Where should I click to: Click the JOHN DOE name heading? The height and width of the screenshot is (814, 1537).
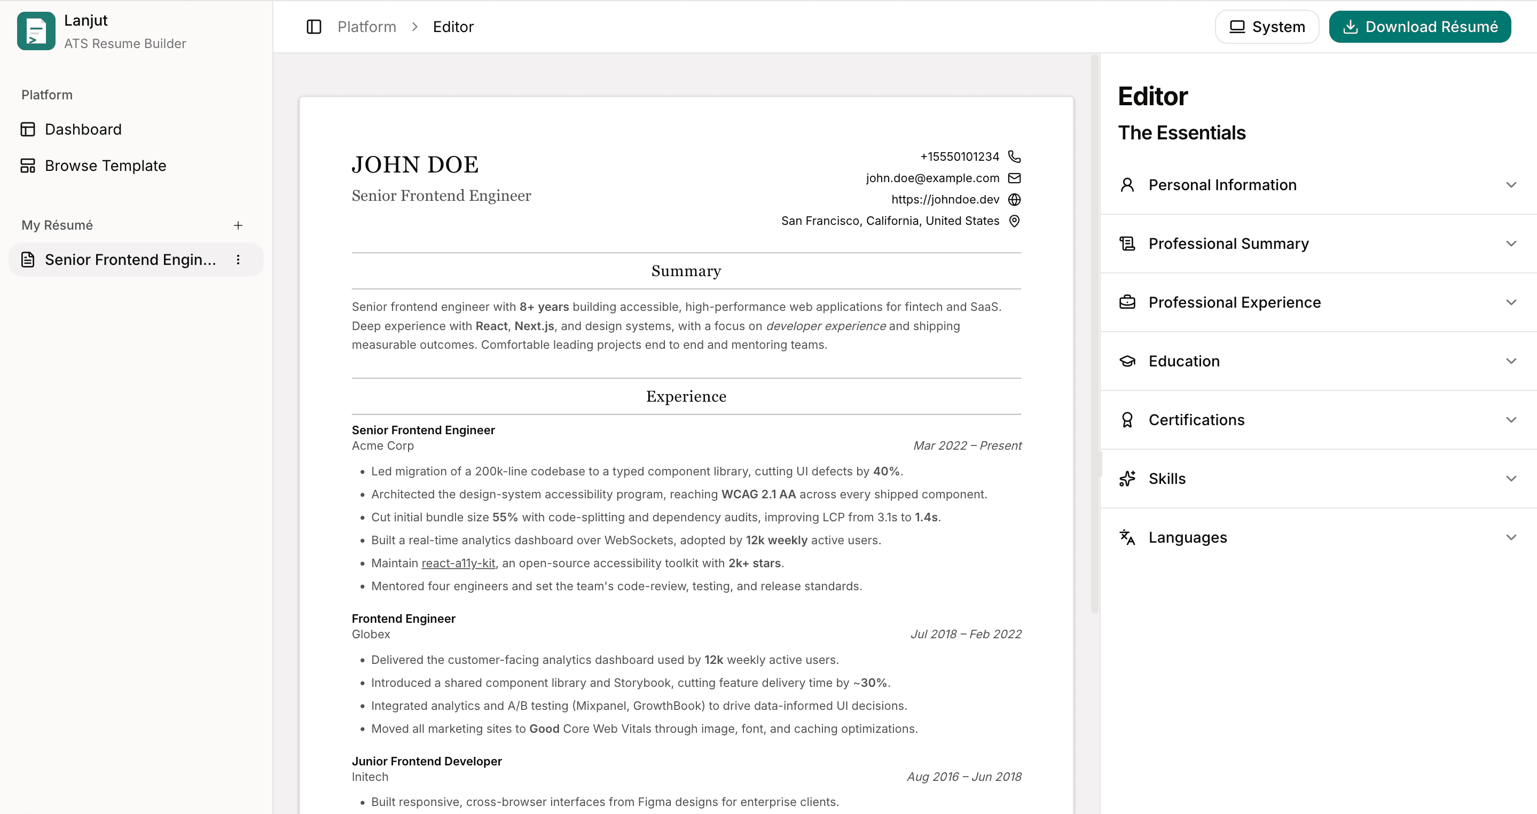[x=414, y=165]
